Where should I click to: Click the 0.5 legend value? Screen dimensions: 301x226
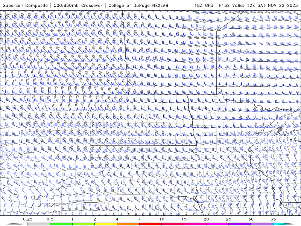click(x=50, y=219)
